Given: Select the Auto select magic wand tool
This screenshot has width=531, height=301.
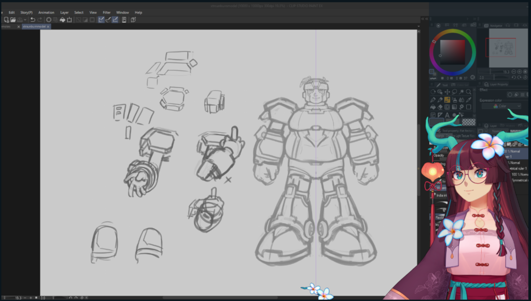Looking at the screenshot, I should pos(462,92).
